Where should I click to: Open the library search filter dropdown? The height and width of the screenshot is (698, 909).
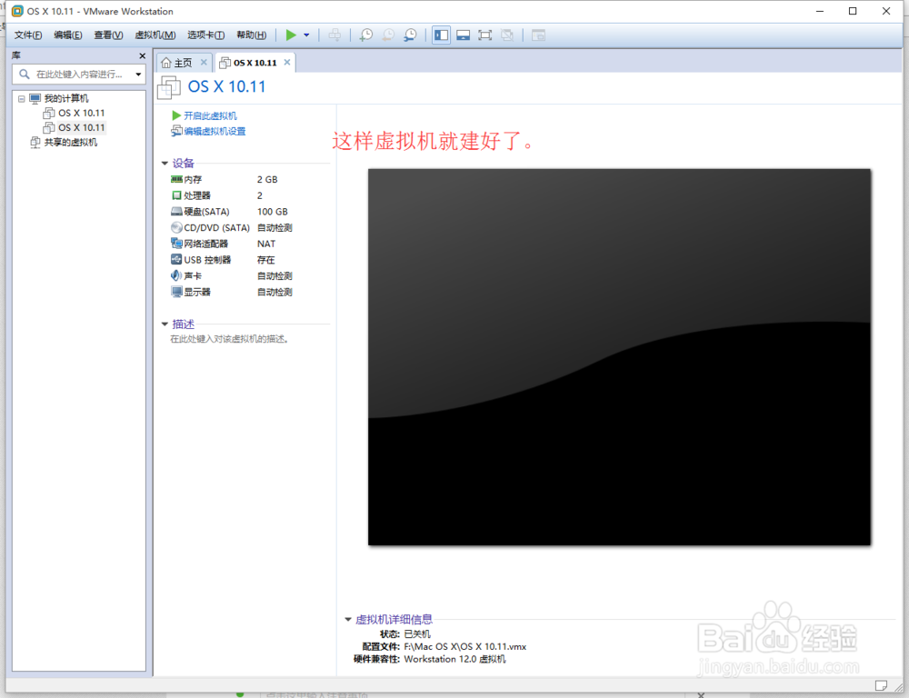click(138, 75)
